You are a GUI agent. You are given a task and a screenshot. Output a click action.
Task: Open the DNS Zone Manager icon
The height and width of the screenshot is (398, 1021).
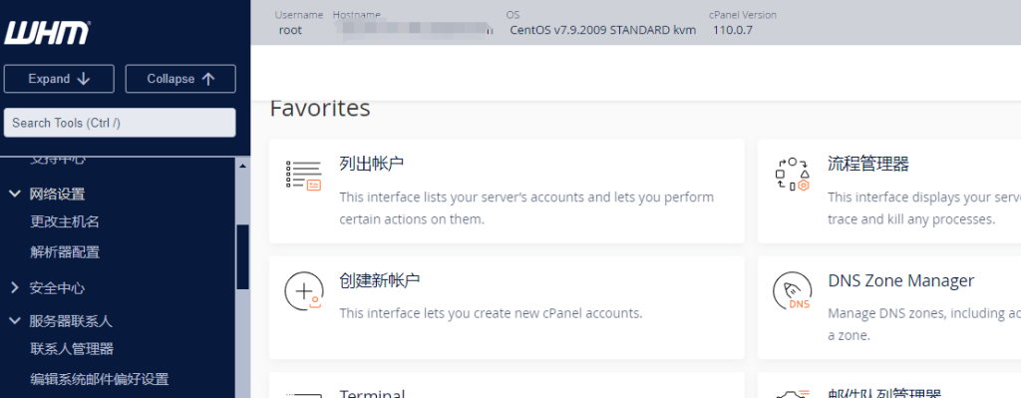[x=792, y=290]
